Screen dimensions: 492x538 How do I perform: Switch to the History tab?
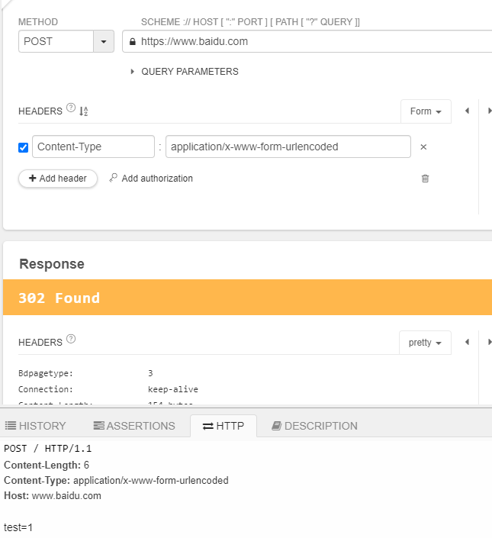36,426
